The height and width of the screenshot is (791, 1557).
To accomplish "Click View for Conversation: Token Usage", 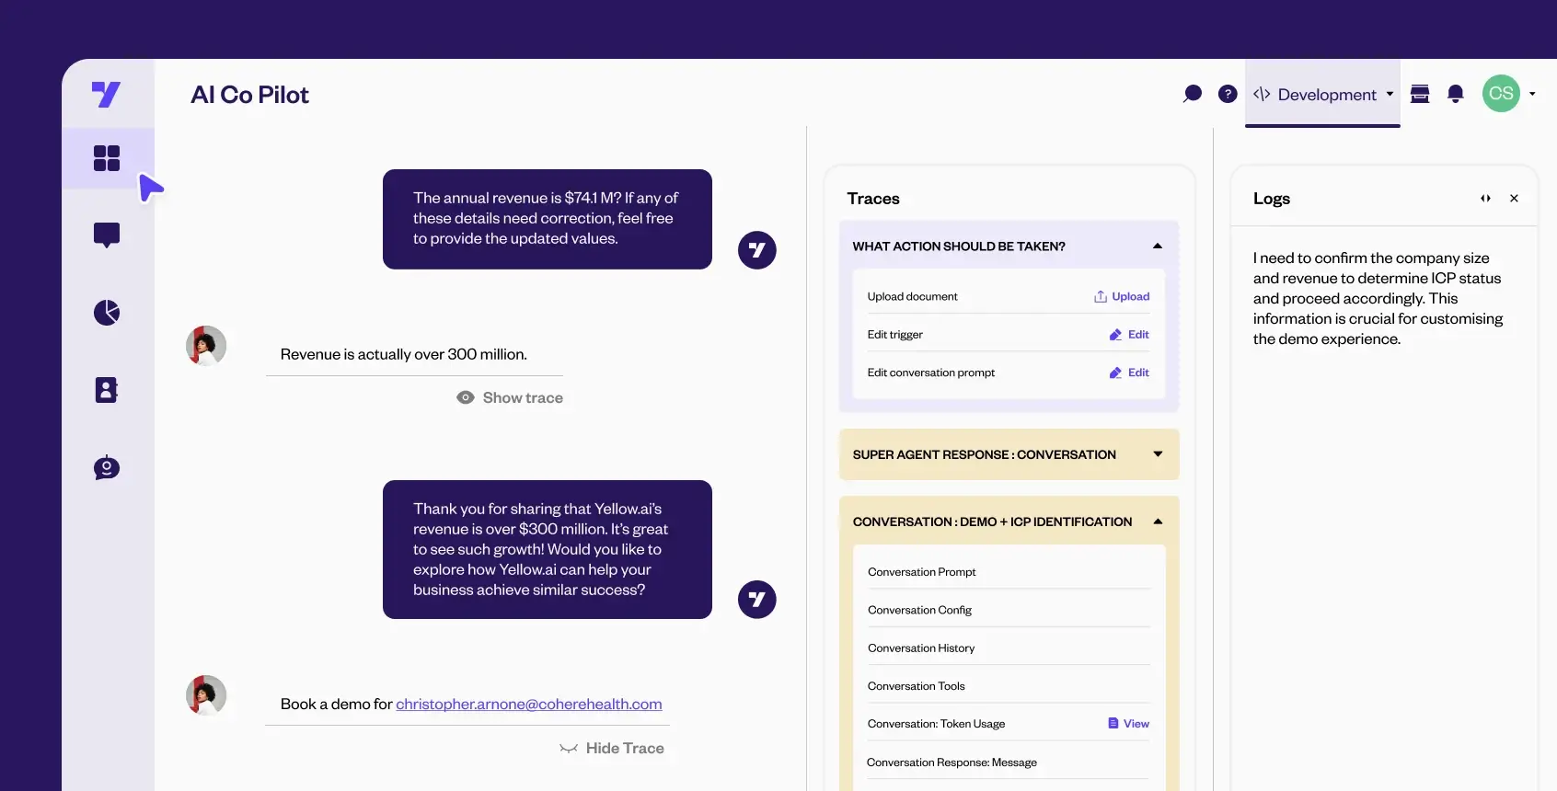I will coord(1128,724).
